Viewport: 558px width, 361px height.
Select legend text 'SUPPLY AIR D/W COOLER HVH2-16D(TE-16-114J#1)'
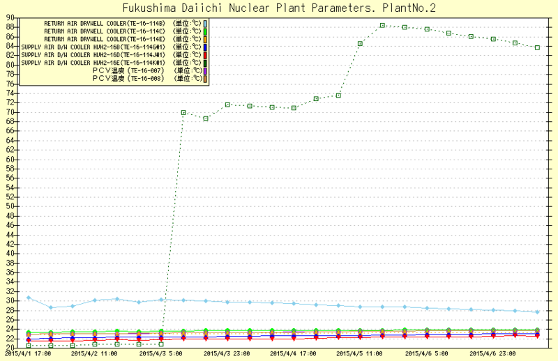click(x=93, y=55)
